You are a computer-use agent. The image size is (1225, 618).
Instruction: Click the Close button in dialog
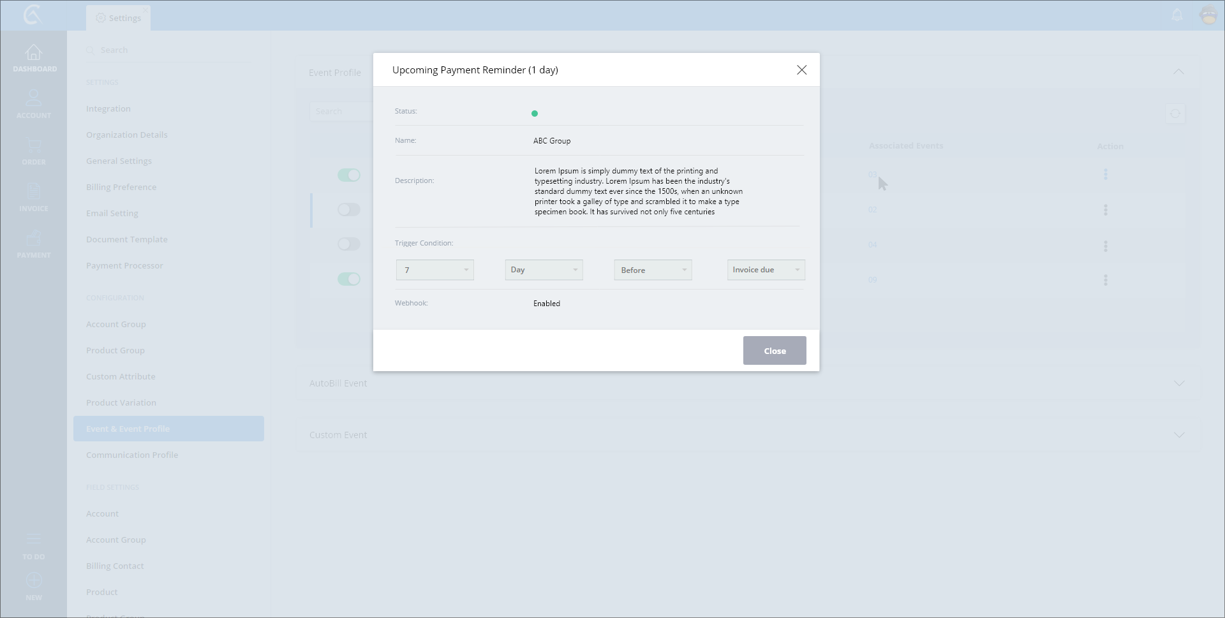tap(775, 351)
